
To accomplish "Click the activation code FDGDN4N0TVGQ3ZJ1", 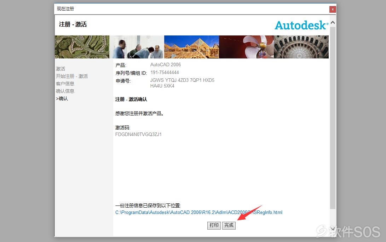I will (x=138, y=134).
